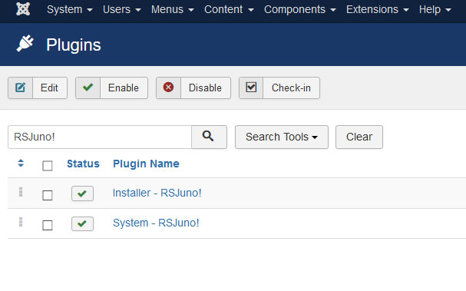Image resolution: width=466 pixels, height=291 pixels.
Task: Sort by the Plugin Name column header
Action: (146, 164)
